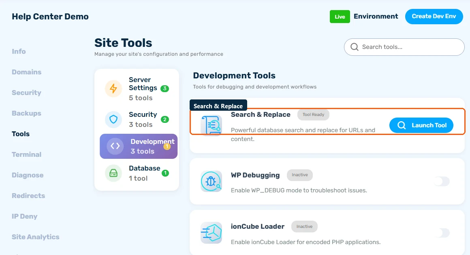Click the Development Tools section heading

tap(234, 76)
